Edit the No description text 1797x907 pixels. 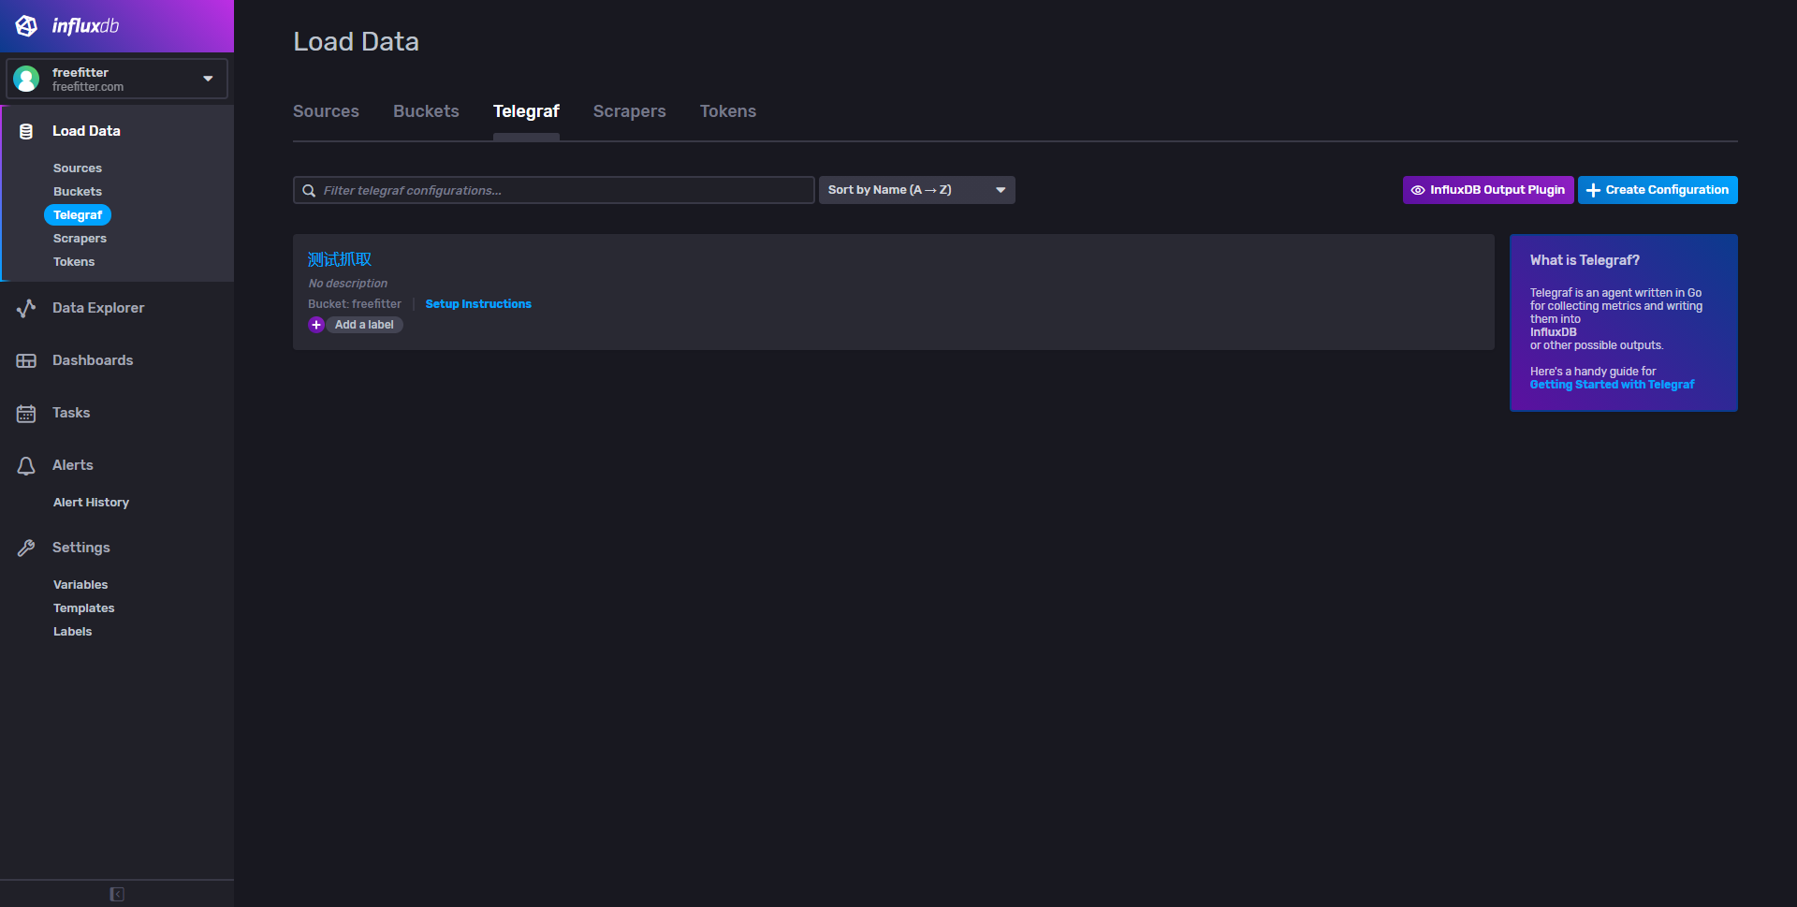coord(348,284)
